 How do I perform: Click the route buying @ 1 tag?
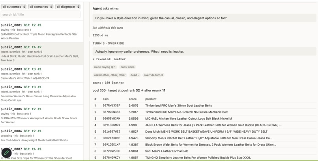105,67
